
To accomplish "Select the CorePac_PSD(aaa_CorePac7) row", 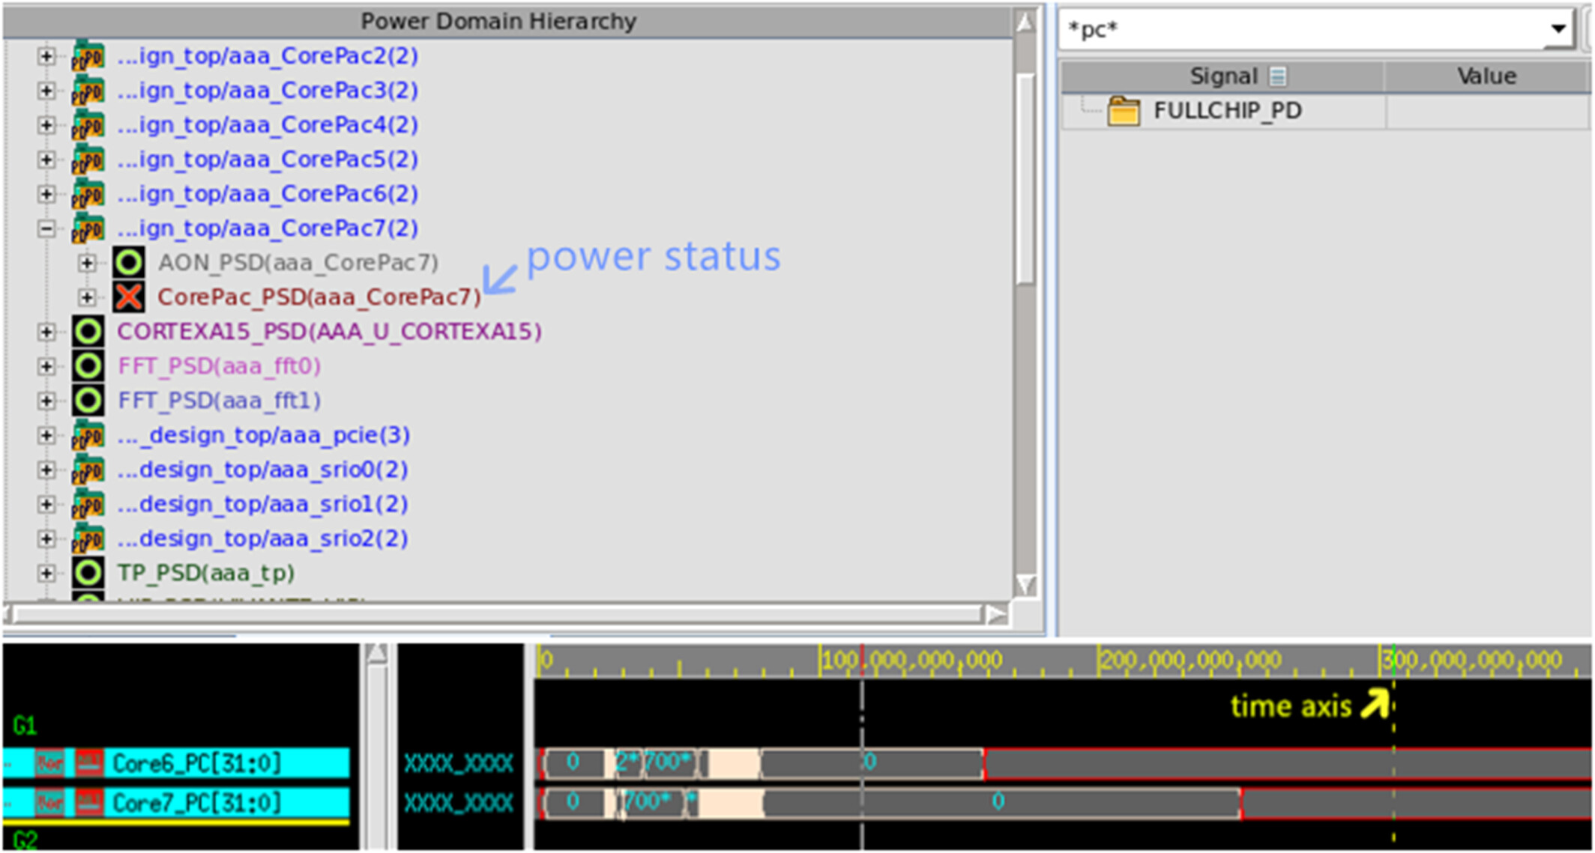I will point(319,297).
